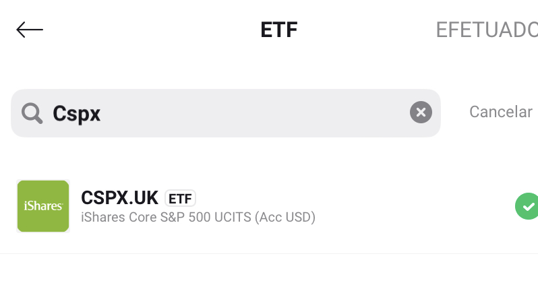Image resolution: width=538 pixels, height=287 pixels.
Task: Clear the Cspx search text
Action: (421, 112)
